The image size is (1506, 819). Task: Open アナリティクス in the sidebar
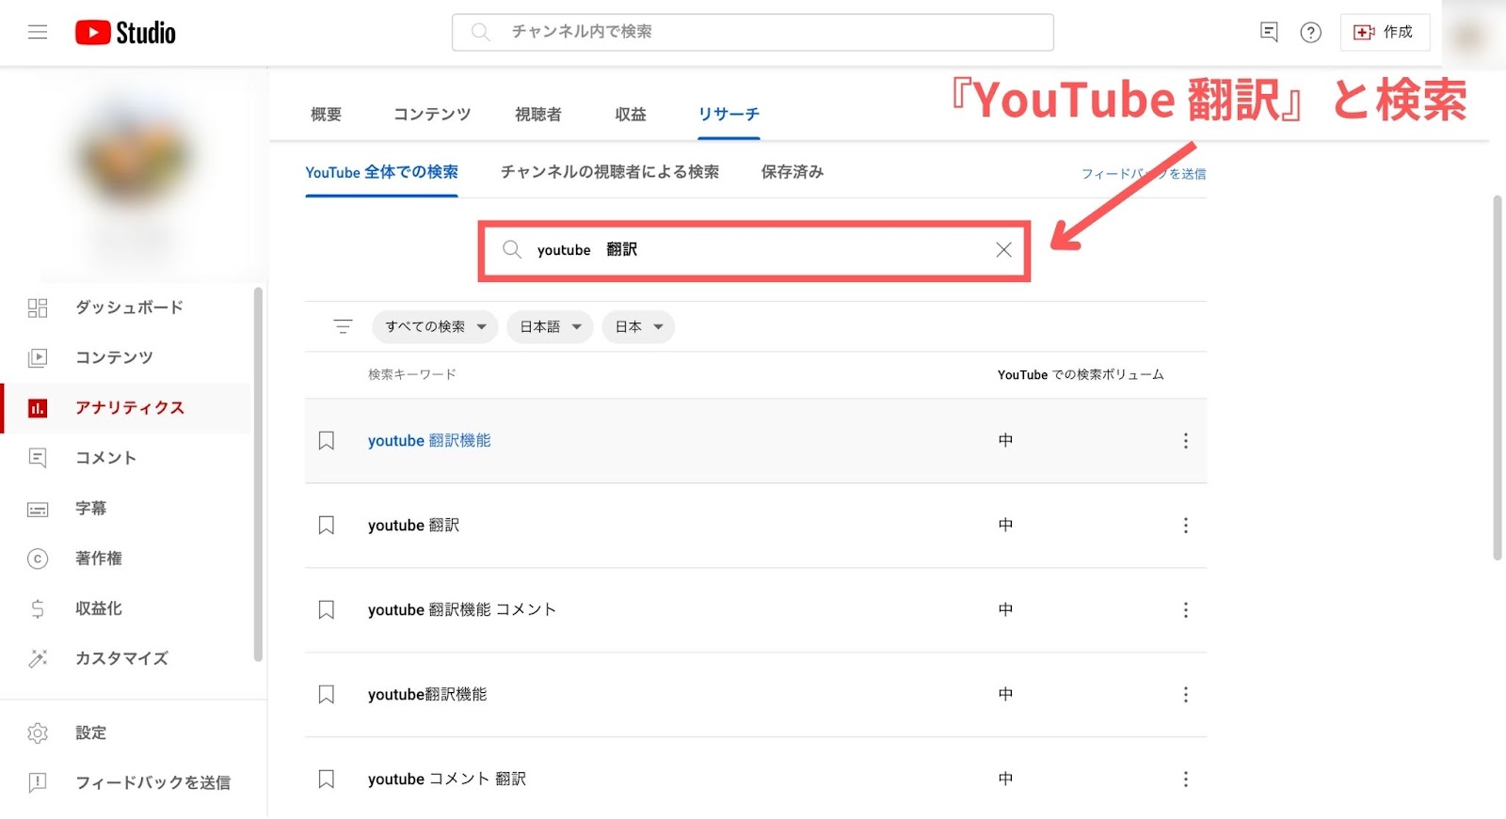(127, 408)
